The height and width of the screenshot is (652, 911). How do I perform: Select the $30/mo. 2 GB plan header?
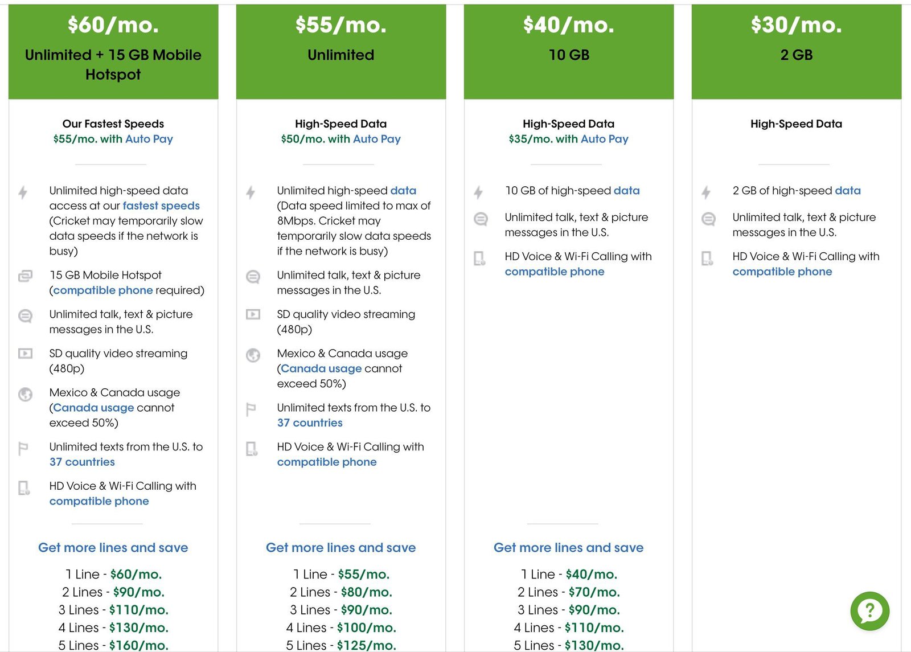click(x=797, y=52)
